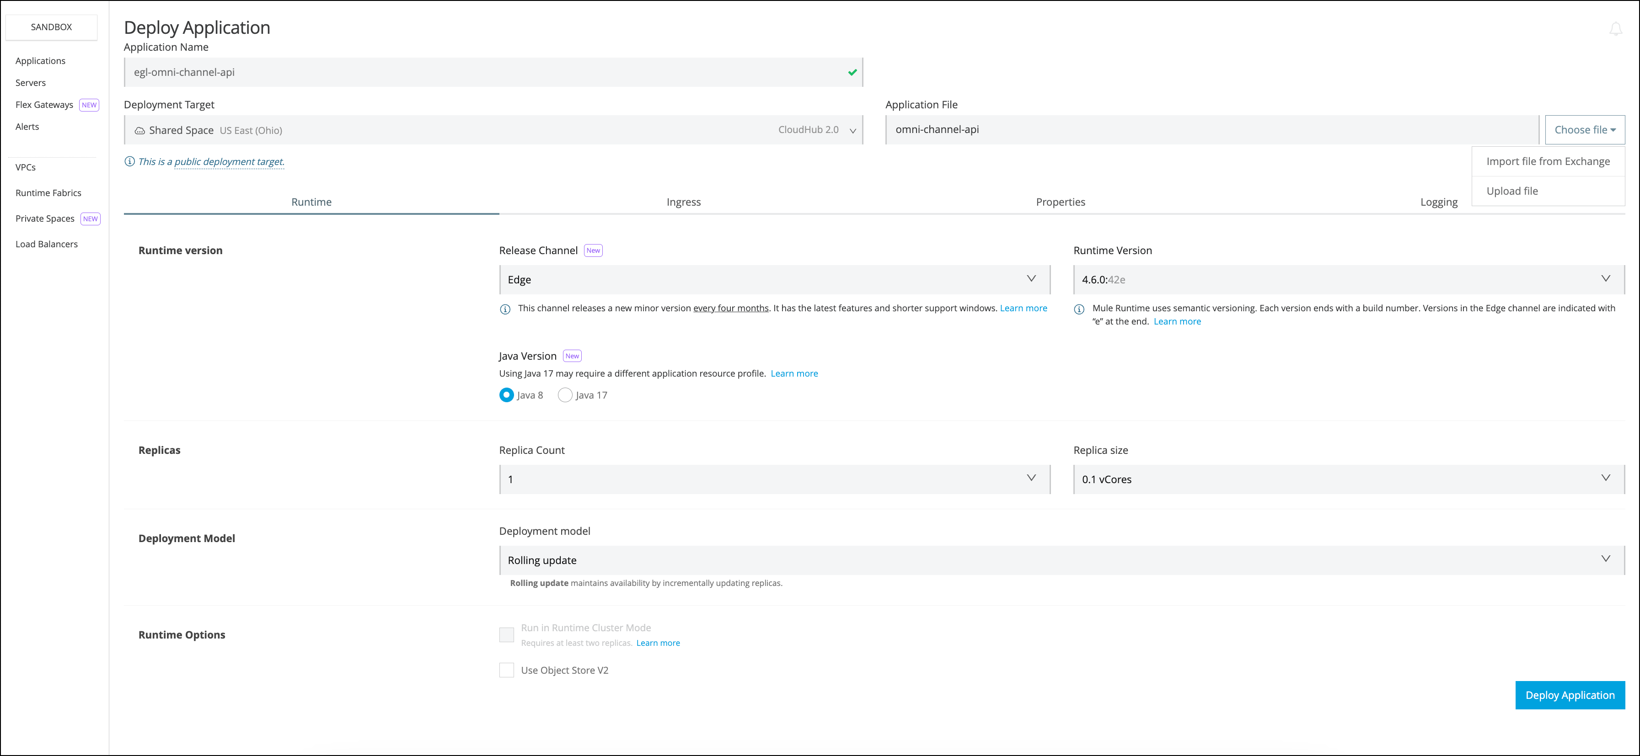Switch to the Ingress tab
Viewport: 1640px width, 756px height.
tap(683, 202)
